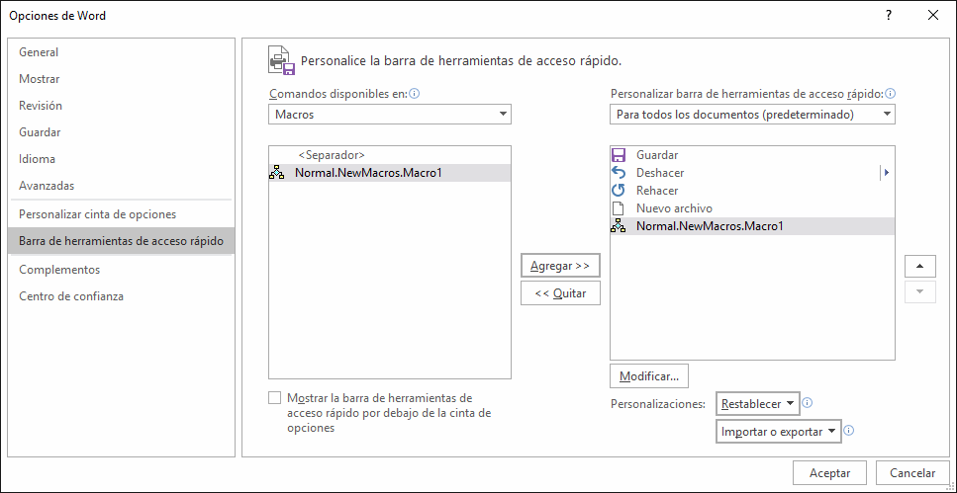Click the quick access toolbar header icon
This screenshot has width=957, height=493.
pos(282,60)
